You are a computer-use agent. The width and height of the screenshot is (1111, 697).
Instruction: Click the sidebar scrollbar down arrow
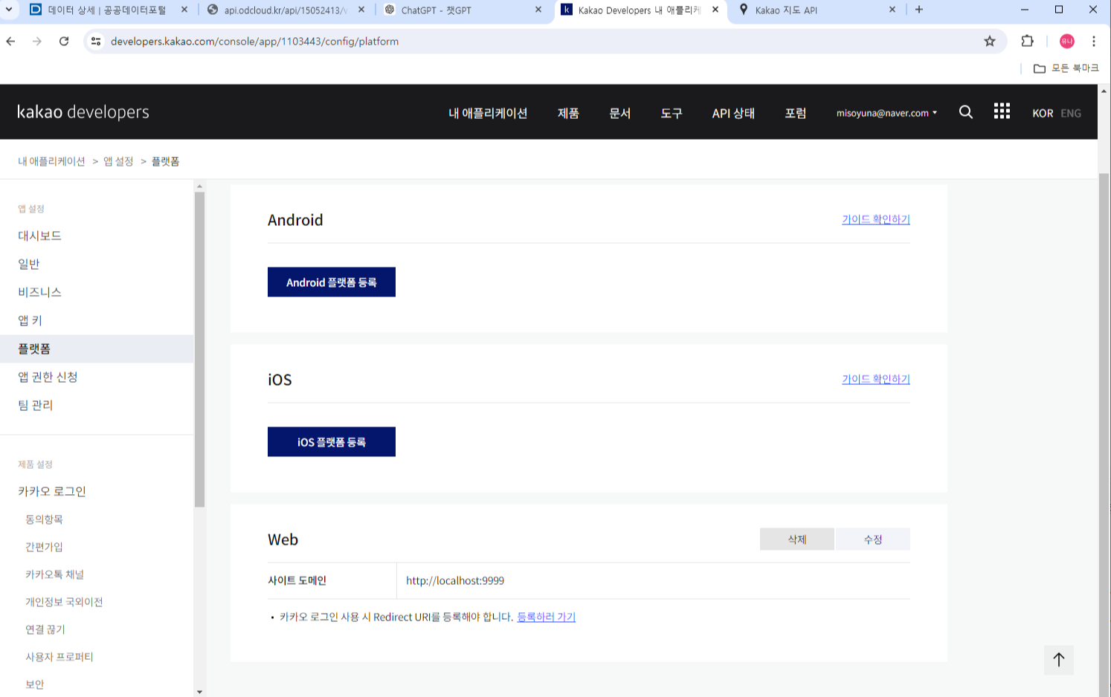click(199, 692)
